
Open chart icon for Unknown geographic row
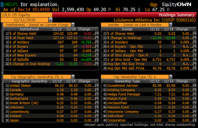97,107
